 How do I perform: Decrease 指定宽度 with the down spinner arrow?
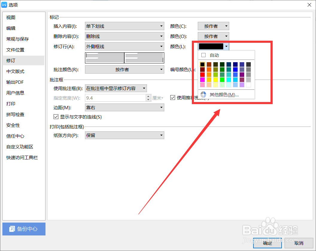click(148, 100)
